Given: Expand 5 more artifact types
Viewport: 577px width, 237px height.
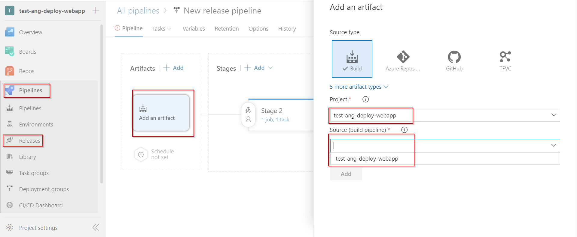Looking at the screenshot, I should pyautogui.click(x=359, y=87).
